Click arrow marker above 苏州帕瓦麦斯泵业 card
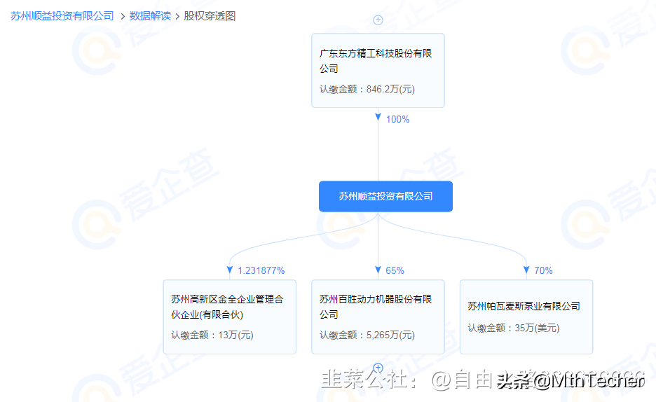The image size is (656, 402). [x=526, y=270]
